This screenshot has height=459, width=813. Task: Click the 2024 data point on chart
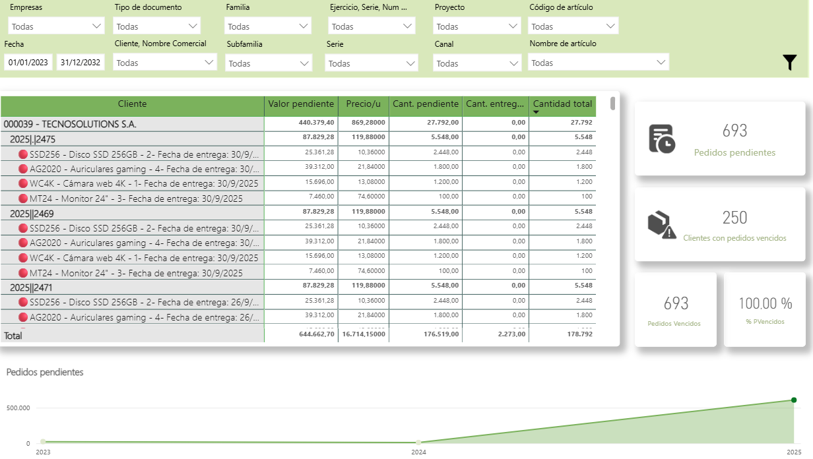pos(418,442)
